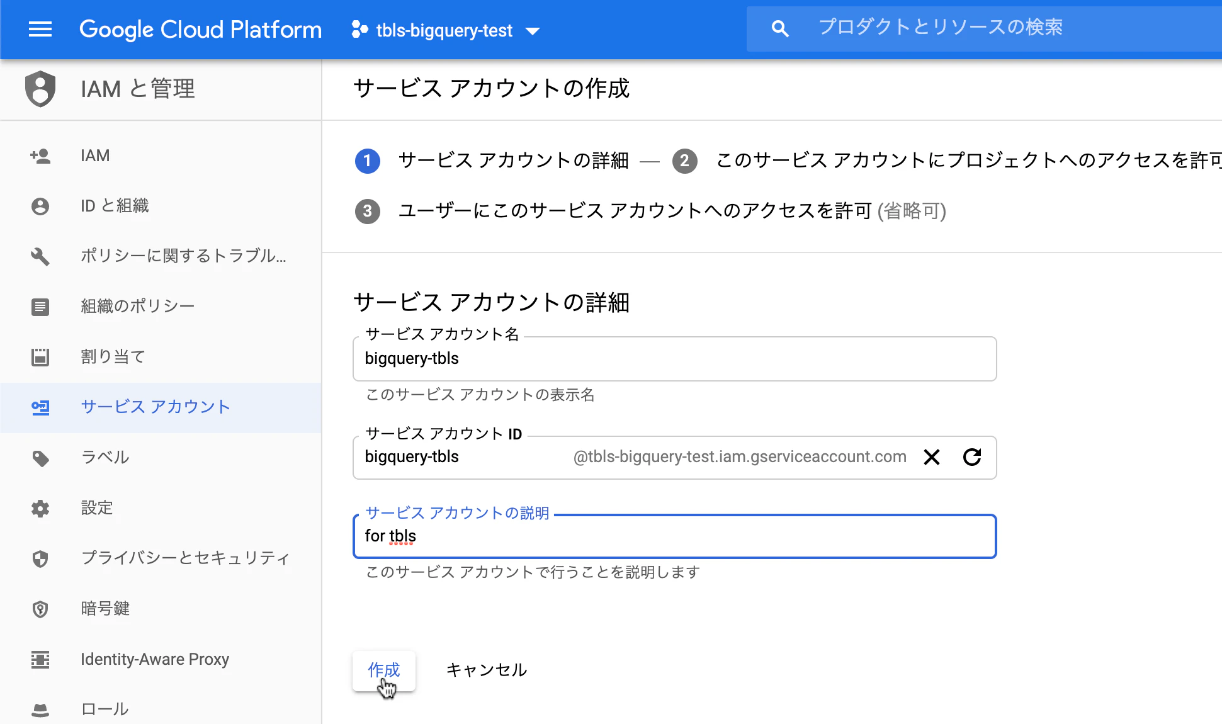Click the このサービス アカウントで行うことを説明します helper text
The image size is (1222, 724).
533,572
